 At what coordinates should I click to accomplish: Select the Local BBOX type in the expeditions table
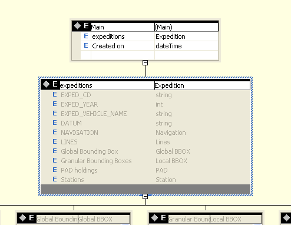[171, 161]
